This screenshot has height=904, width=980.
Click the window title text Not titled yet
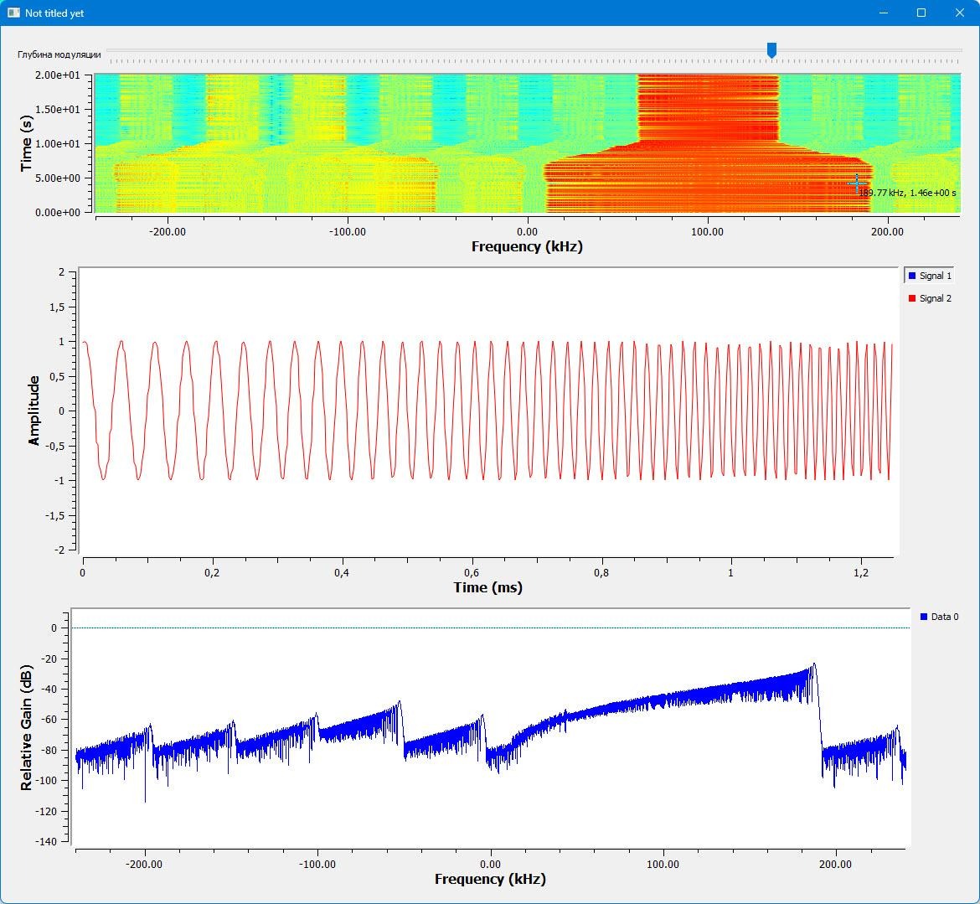tap(54, 13)
